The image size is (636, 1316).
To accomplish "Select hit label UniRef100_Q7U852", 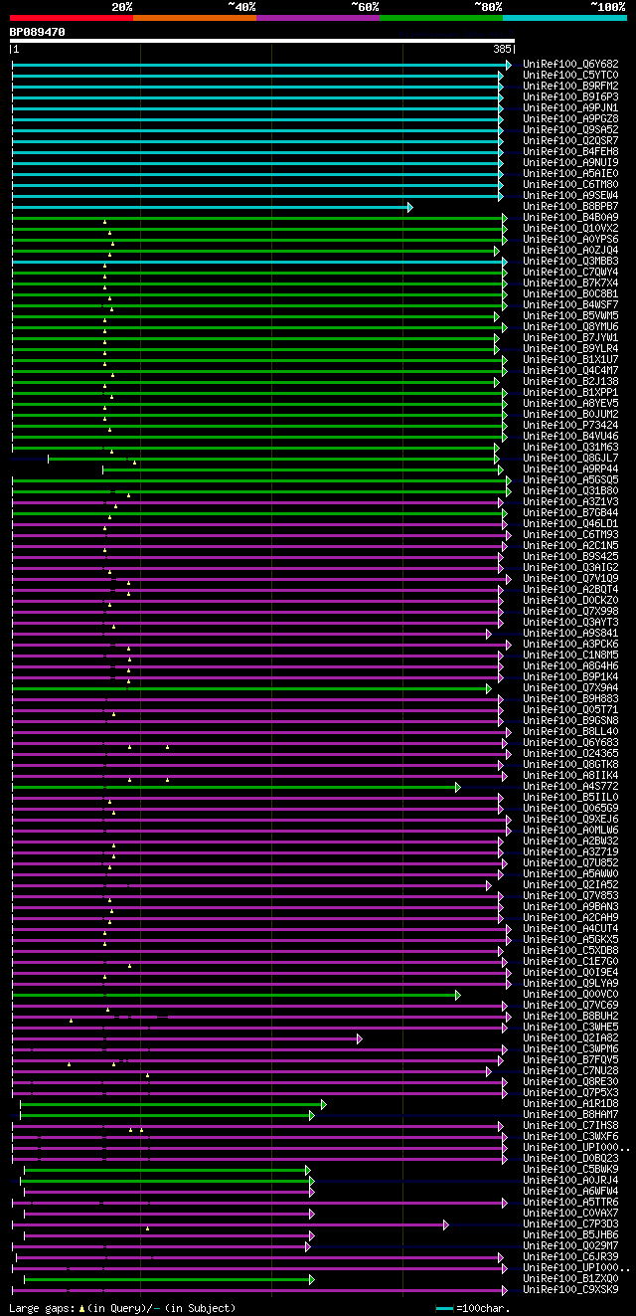I will click(571, 863).
